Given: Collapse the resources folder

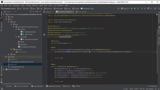Looking at the screenshot, I should (11, 49).
